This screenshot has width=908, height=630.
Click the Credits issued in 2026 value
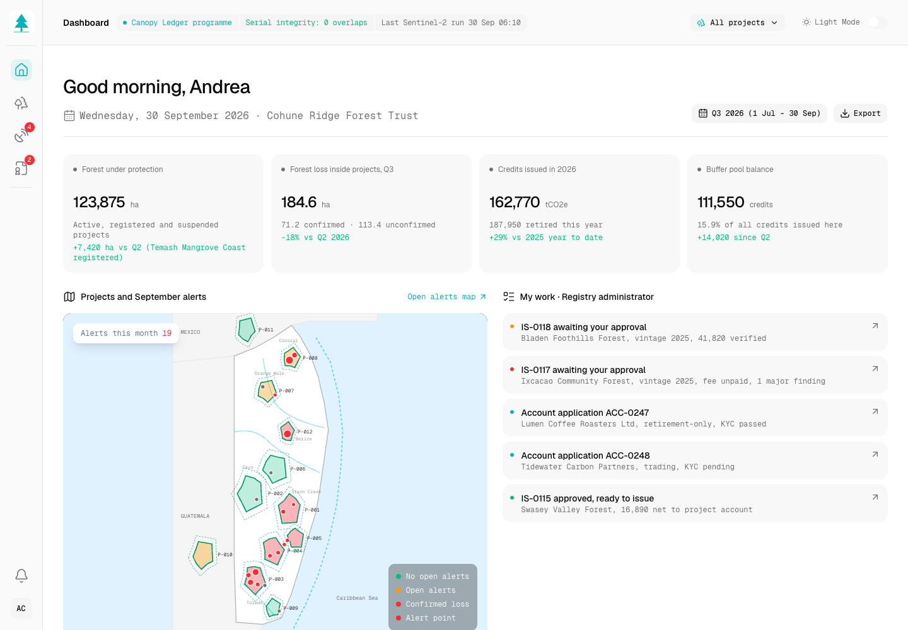515,202
